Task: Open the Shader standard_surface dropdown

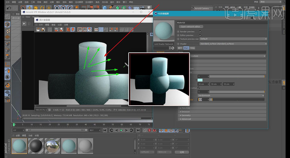Action: click(233, 44)
